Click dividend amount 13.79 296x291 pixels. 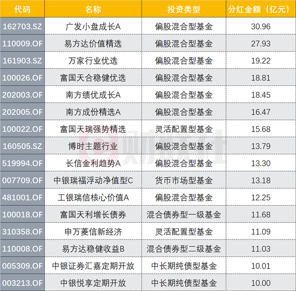coord(260,146)
